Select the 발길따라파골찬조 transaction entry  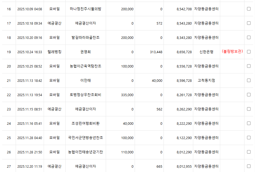pyautogui.click(x=86, y=38)
